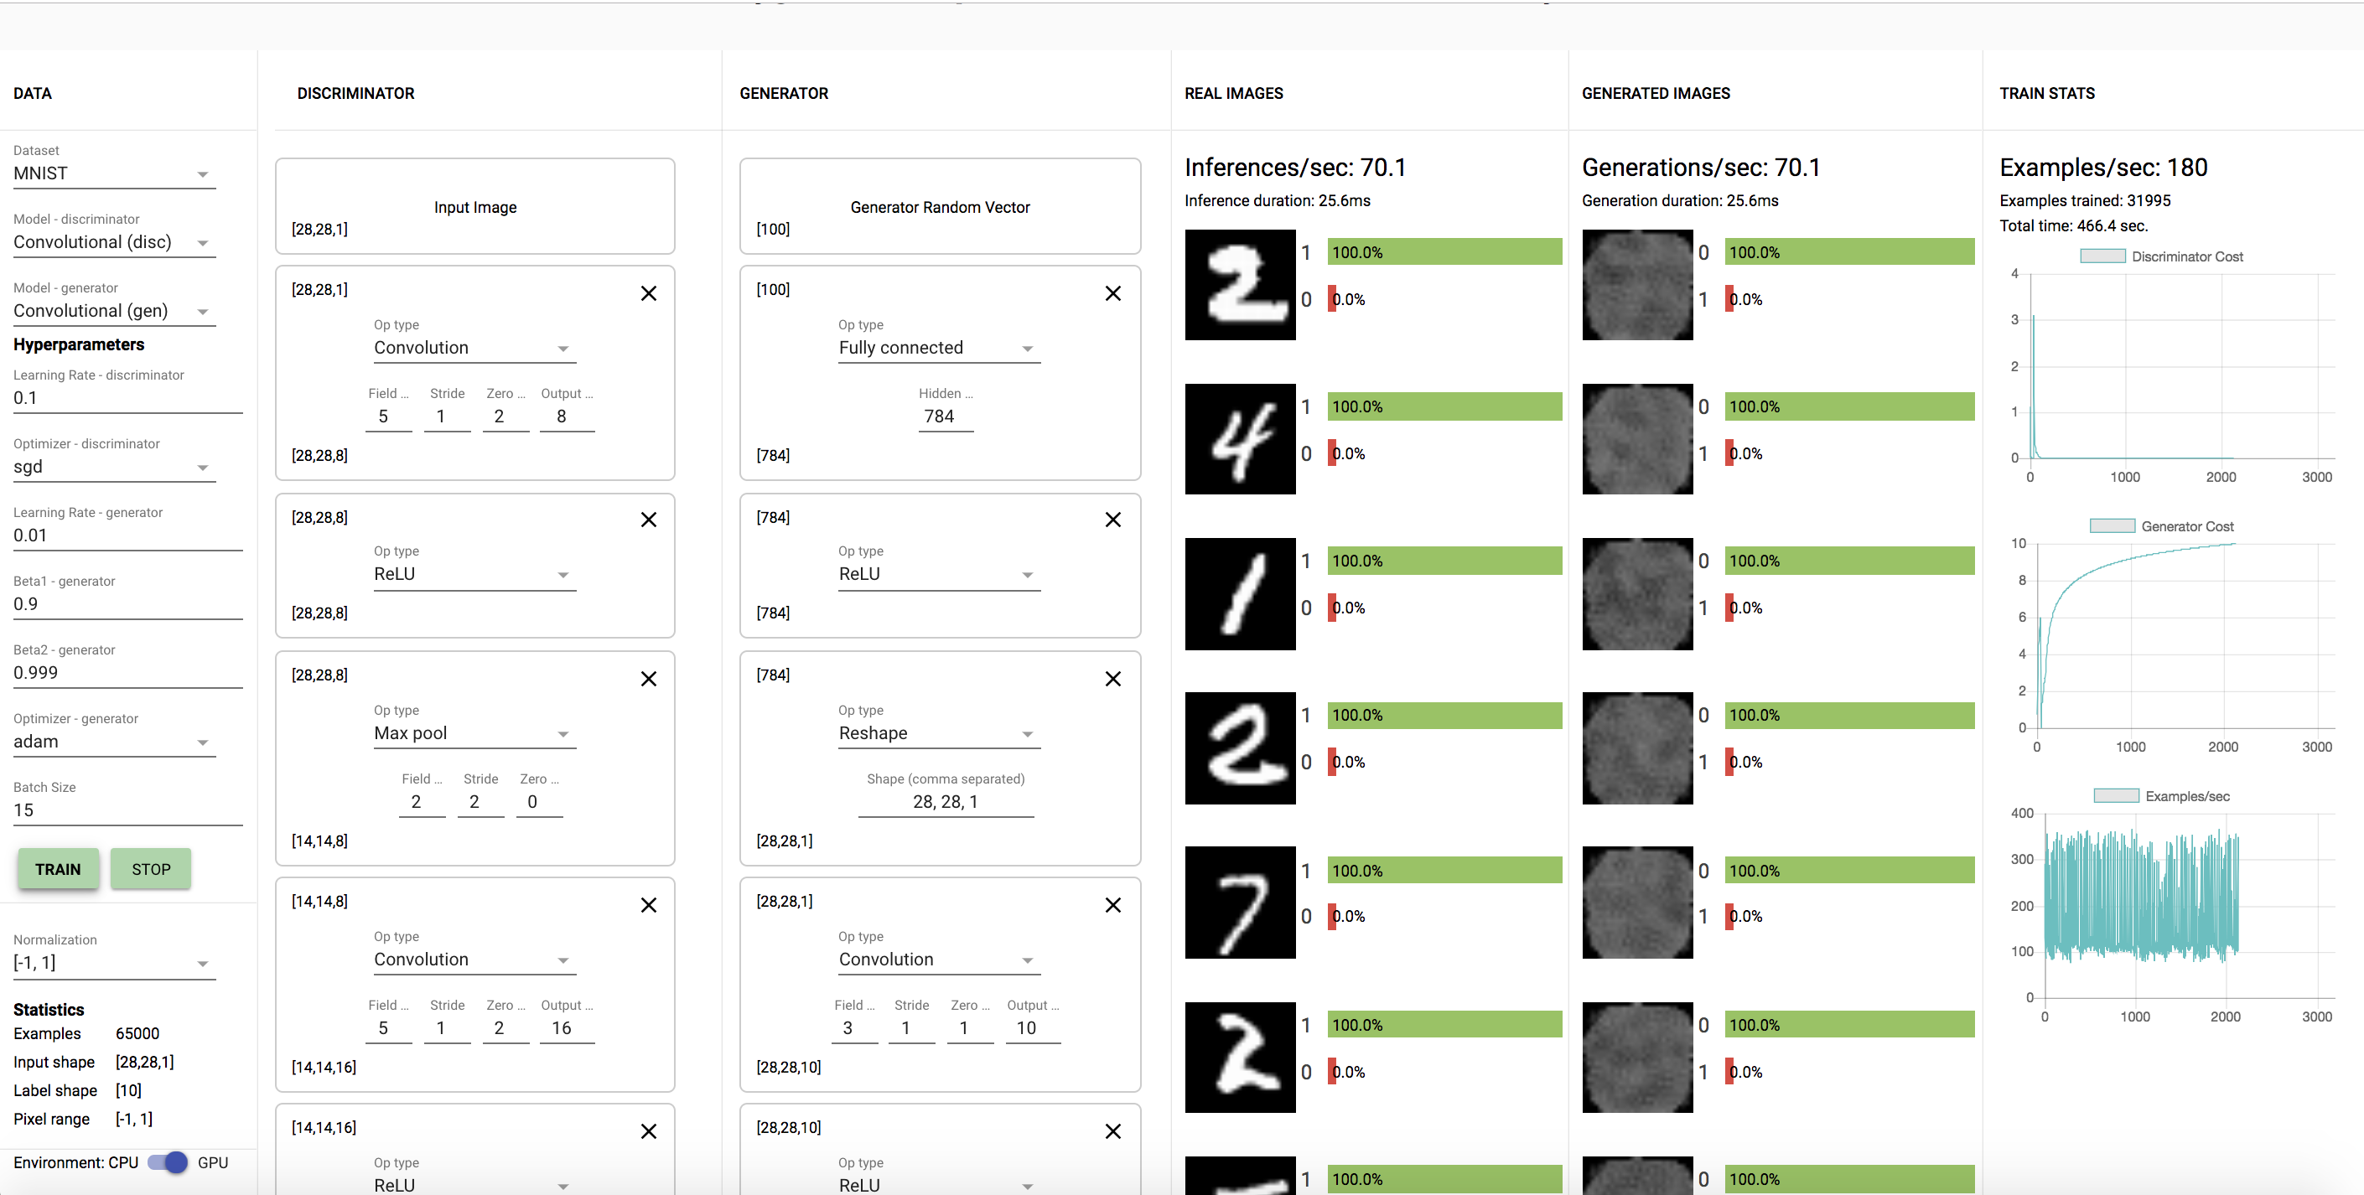Edit Reshape shape field 28, 28, 1
The height and width of the screenshot is (1195, 2364).
(946, 803)
